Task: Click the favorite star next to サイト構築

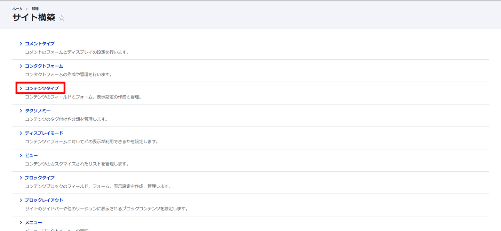Action: pyautogui.click(x=62, y=18)
